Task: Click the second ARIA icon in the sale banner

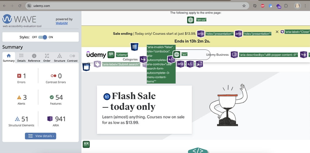Action: pyautogui.click(x=238, y=34)
